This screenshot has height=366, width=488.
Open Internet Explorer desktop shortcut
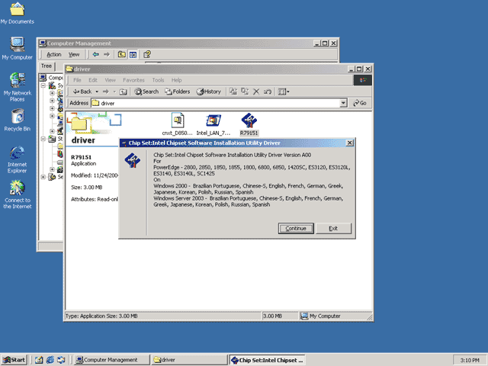tap(17, 159)
